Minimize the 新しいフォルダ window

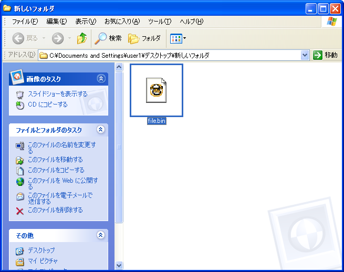click(311, 9)
